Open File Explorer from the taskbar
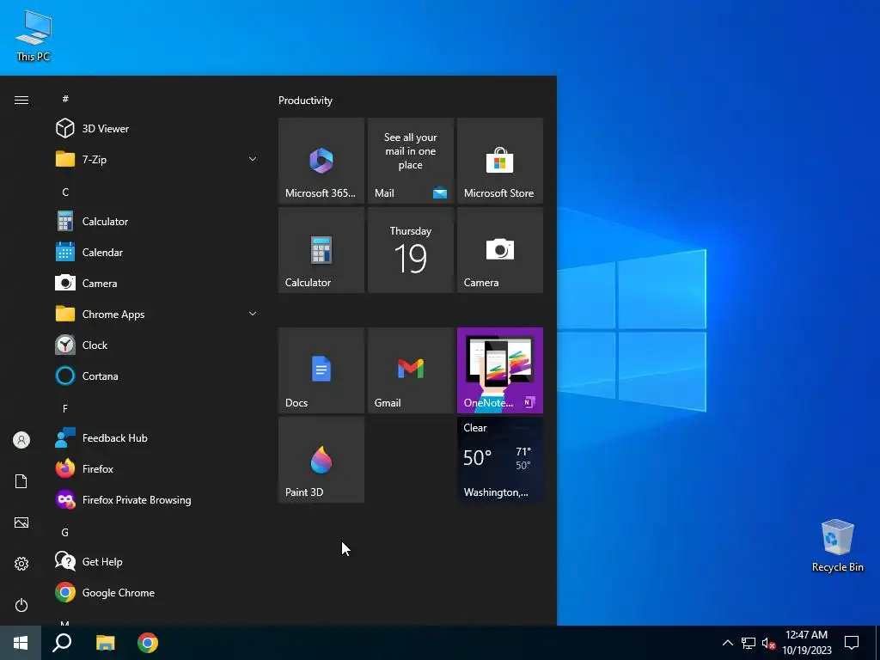 coord(105,643)
